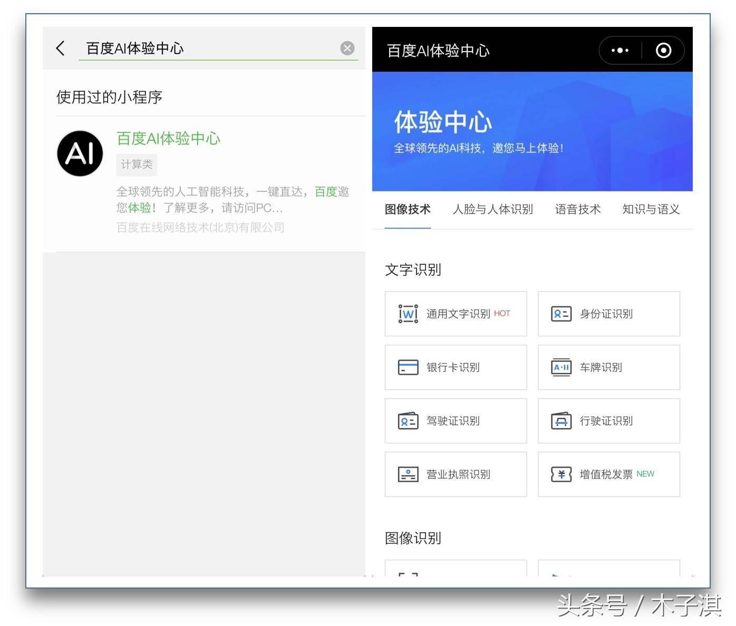Click the search input field
Image resolution: width=736 pixels, height=626 pixels.
pos(211,48)
